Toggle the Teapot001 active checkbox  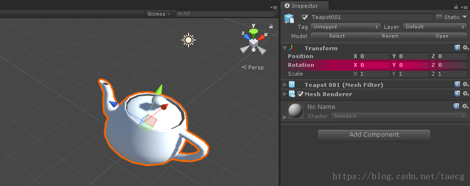(305, 18)
